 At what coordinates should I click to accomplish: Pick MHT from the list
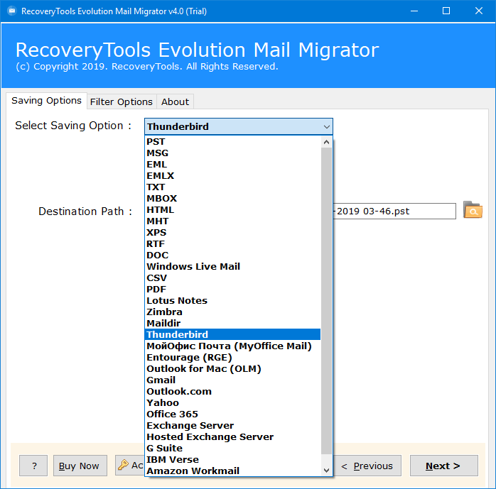tap(232, 221)
